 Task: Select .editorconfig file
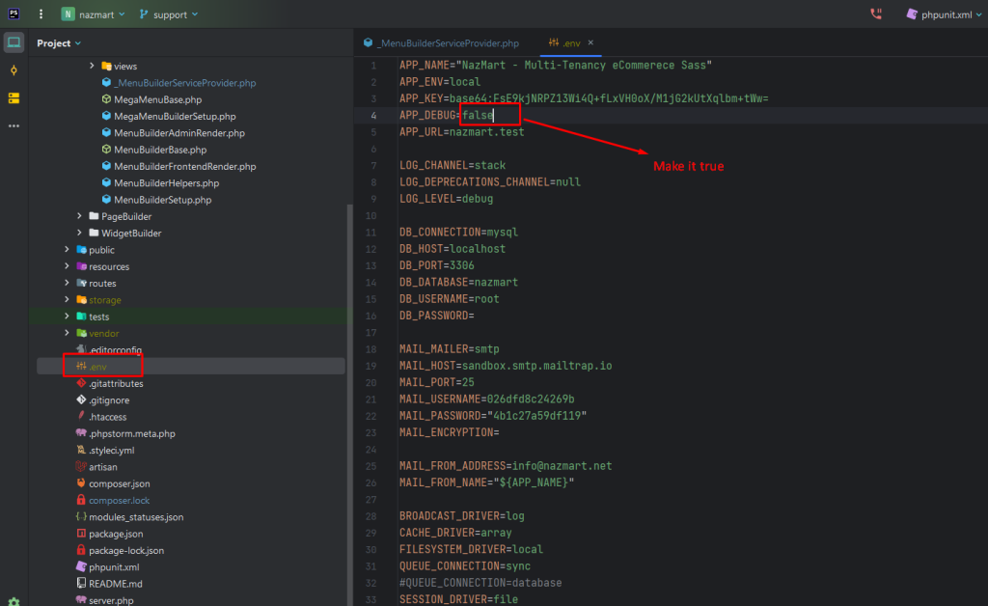pyautogui.click(x=109, y=349)
